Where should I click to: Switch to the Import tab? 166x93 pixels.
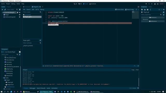coord(9,7)
